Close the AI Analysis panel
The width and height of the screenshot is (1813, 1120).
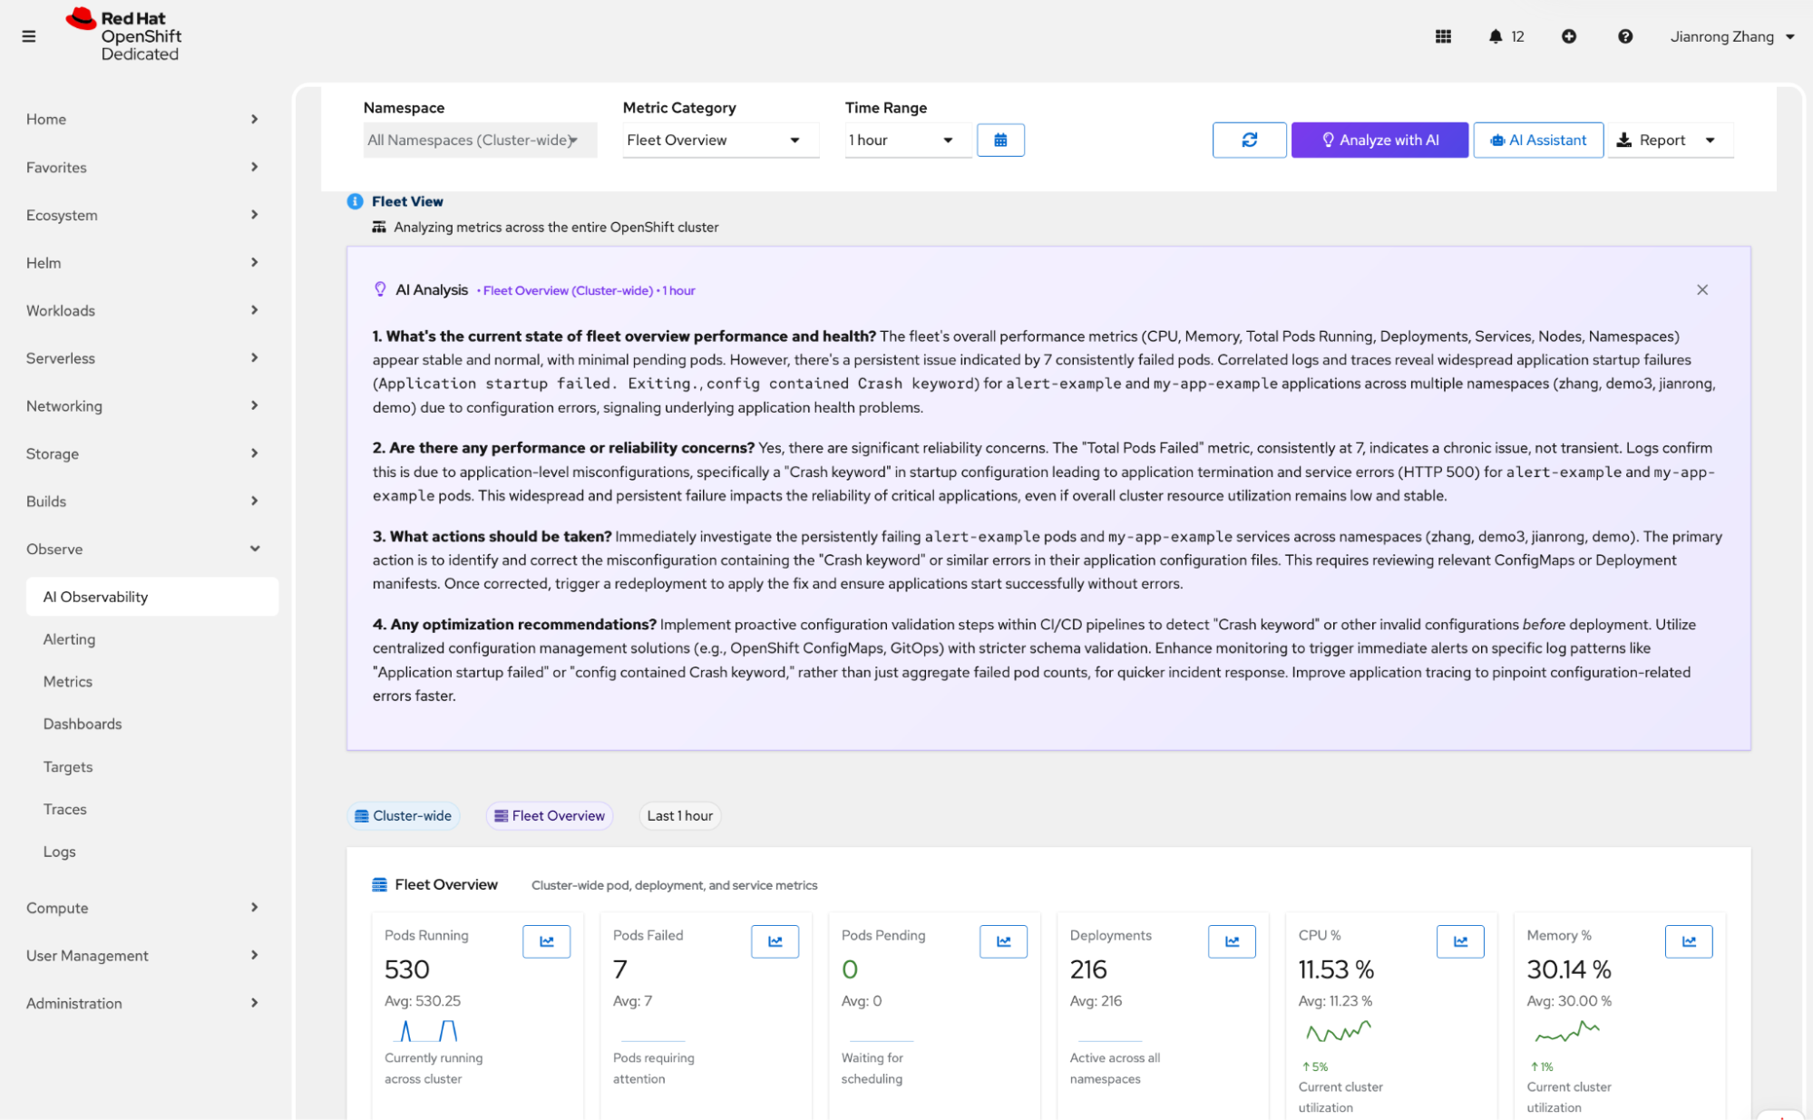(1701, 290)
